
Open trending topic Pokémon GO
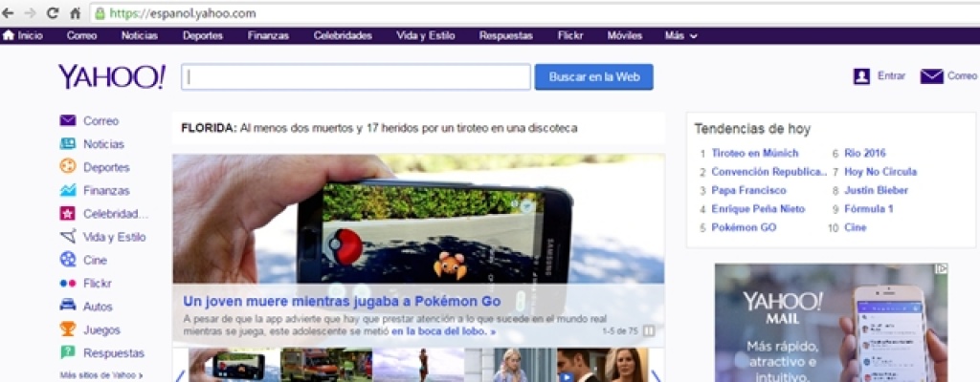point(744,228)
